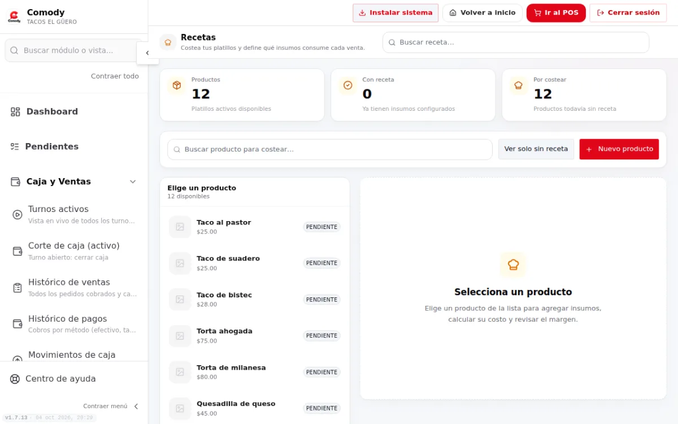
Task: Click the Histórico de ventas clipboard icon
Action: (x=18, y=288)
